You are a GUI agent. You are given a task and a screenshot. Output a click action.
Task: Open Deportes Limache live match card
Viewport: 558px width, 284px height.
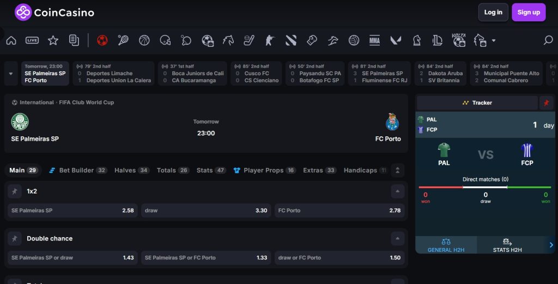113,74
